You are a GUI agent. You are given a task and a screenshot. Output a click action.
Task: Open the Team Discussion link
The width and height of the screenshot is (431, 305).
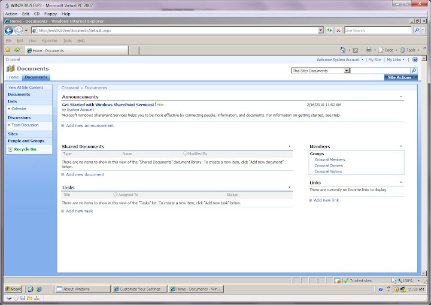pos(25,125)
